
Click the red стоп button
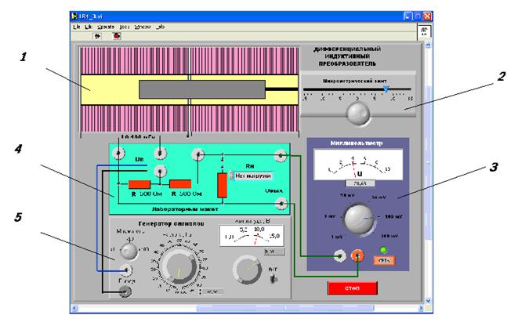pyautogui.click(x=352, y=288)
